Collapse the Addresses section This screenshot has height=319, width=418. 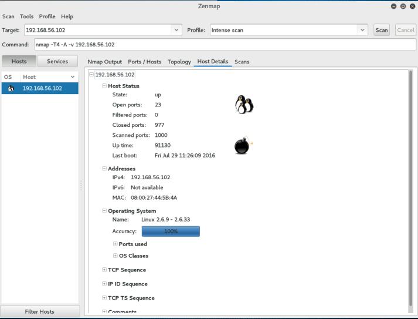point(104,169)
